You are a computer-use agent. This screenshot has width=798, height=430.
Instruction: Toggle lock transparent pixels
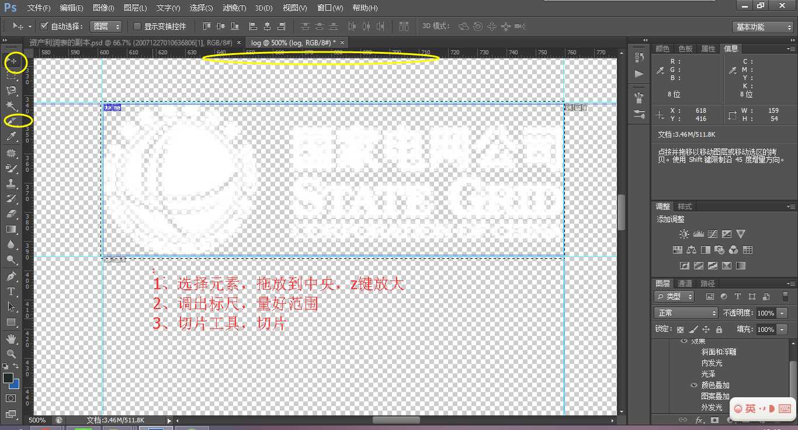681,330
